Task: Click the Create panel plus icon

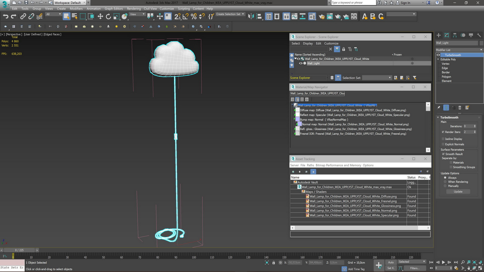Action: click(x=439, y=35)
